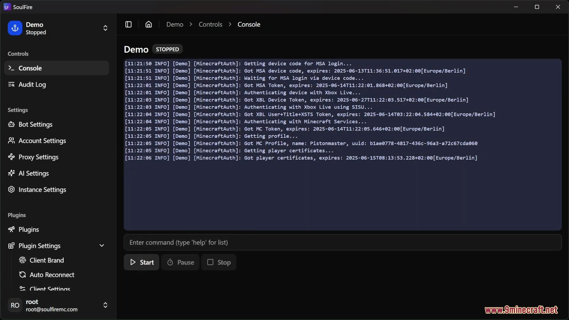
Task: Click the 'Got MC Profile, name: Pistonmaster' log line
Action: pos(301,143)
